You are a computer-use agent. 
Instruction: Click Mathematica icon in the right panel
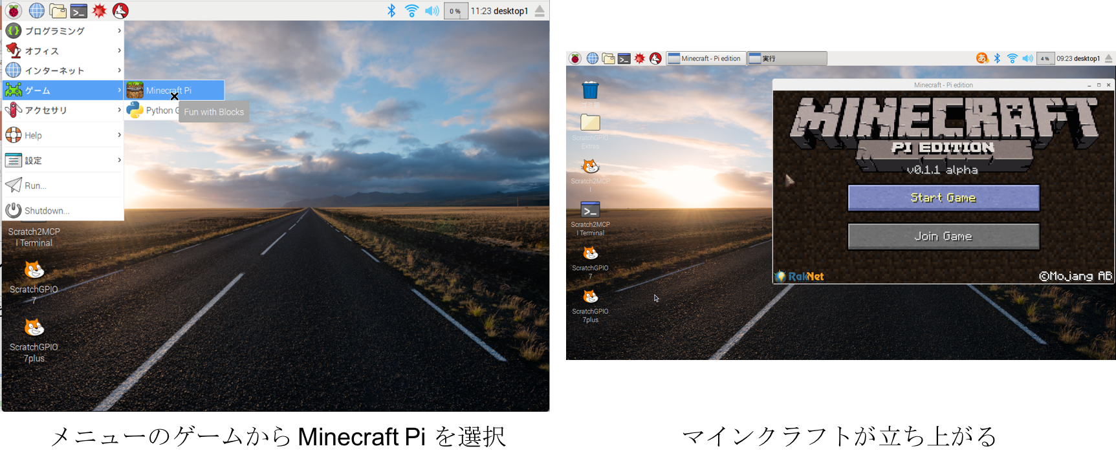tap(640, 58)
